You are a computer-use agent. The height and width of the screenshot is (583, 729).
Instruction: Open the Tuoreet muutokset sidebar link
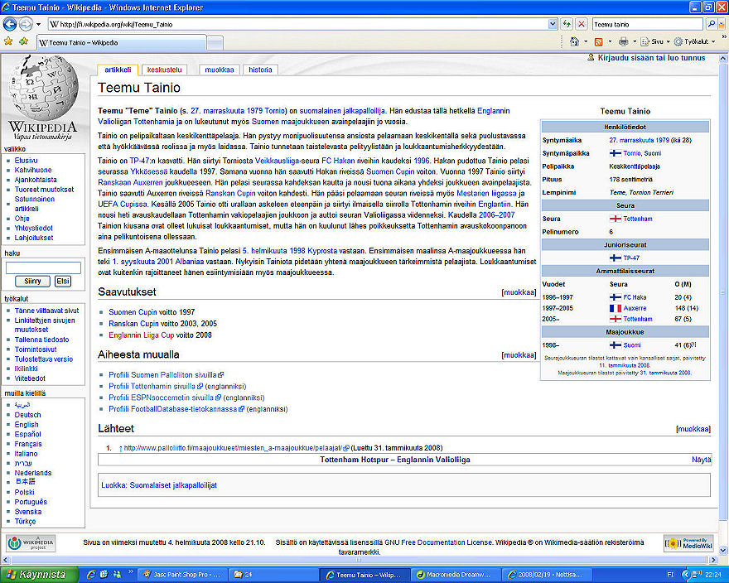(x=44, y=189)
